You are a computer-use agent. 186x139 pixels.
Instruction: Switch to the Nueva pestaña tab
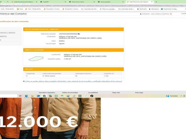[110, 2]
